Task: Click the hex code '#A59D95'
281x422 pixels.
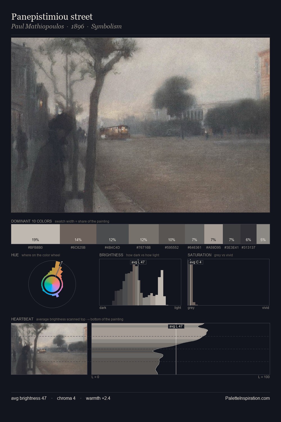Action: (x=214, y=248)
